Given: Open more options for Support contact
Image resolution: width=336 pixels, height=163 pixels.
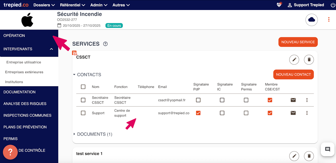Looking at the screenshot, I should point(307,113).
